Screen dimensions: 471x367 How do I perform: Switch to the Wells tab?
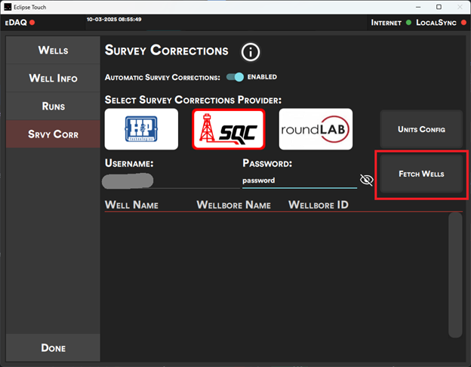(x=53, y=51)
